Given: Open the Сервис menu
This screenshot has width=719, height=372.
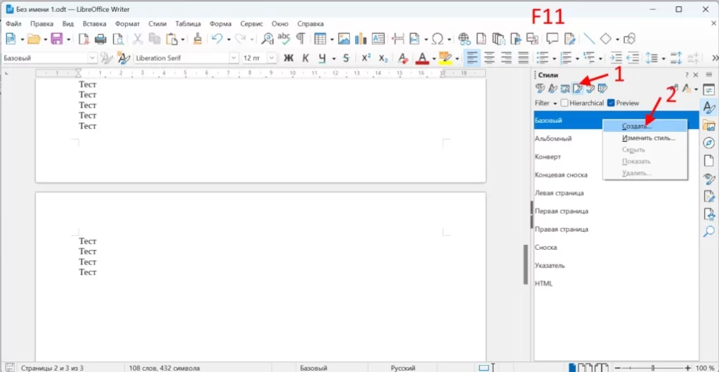Looking at the screenshot, I should pos(252,24).
